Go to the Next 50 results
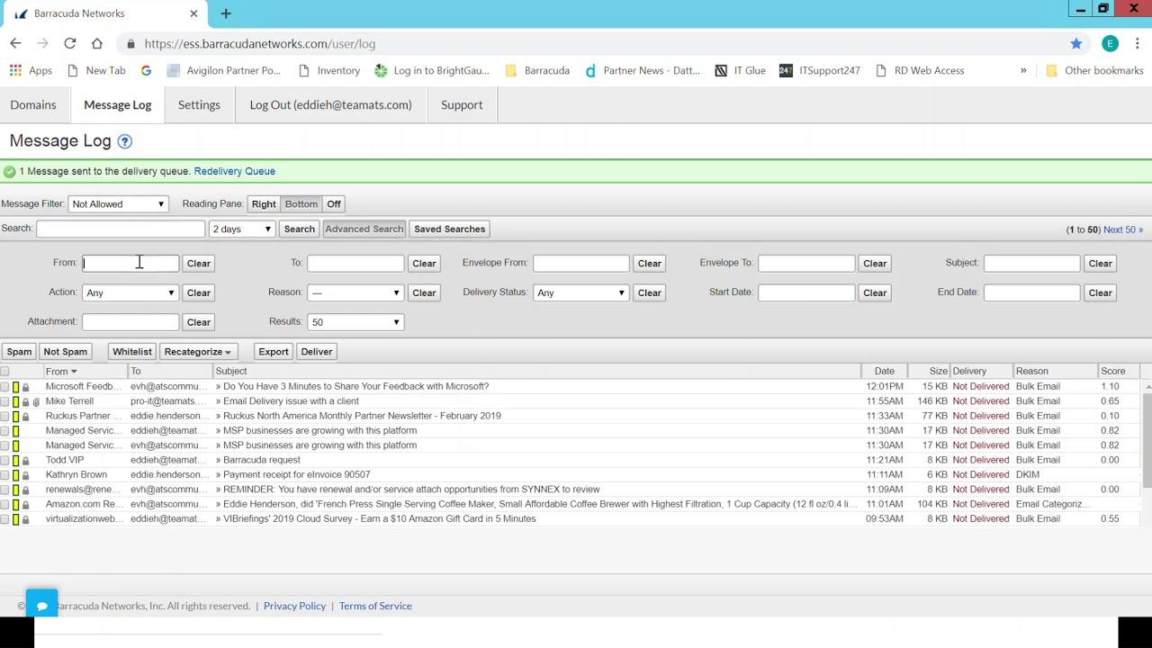The width and height of the screenshot is (1152, 648). tap(1123, 229)
